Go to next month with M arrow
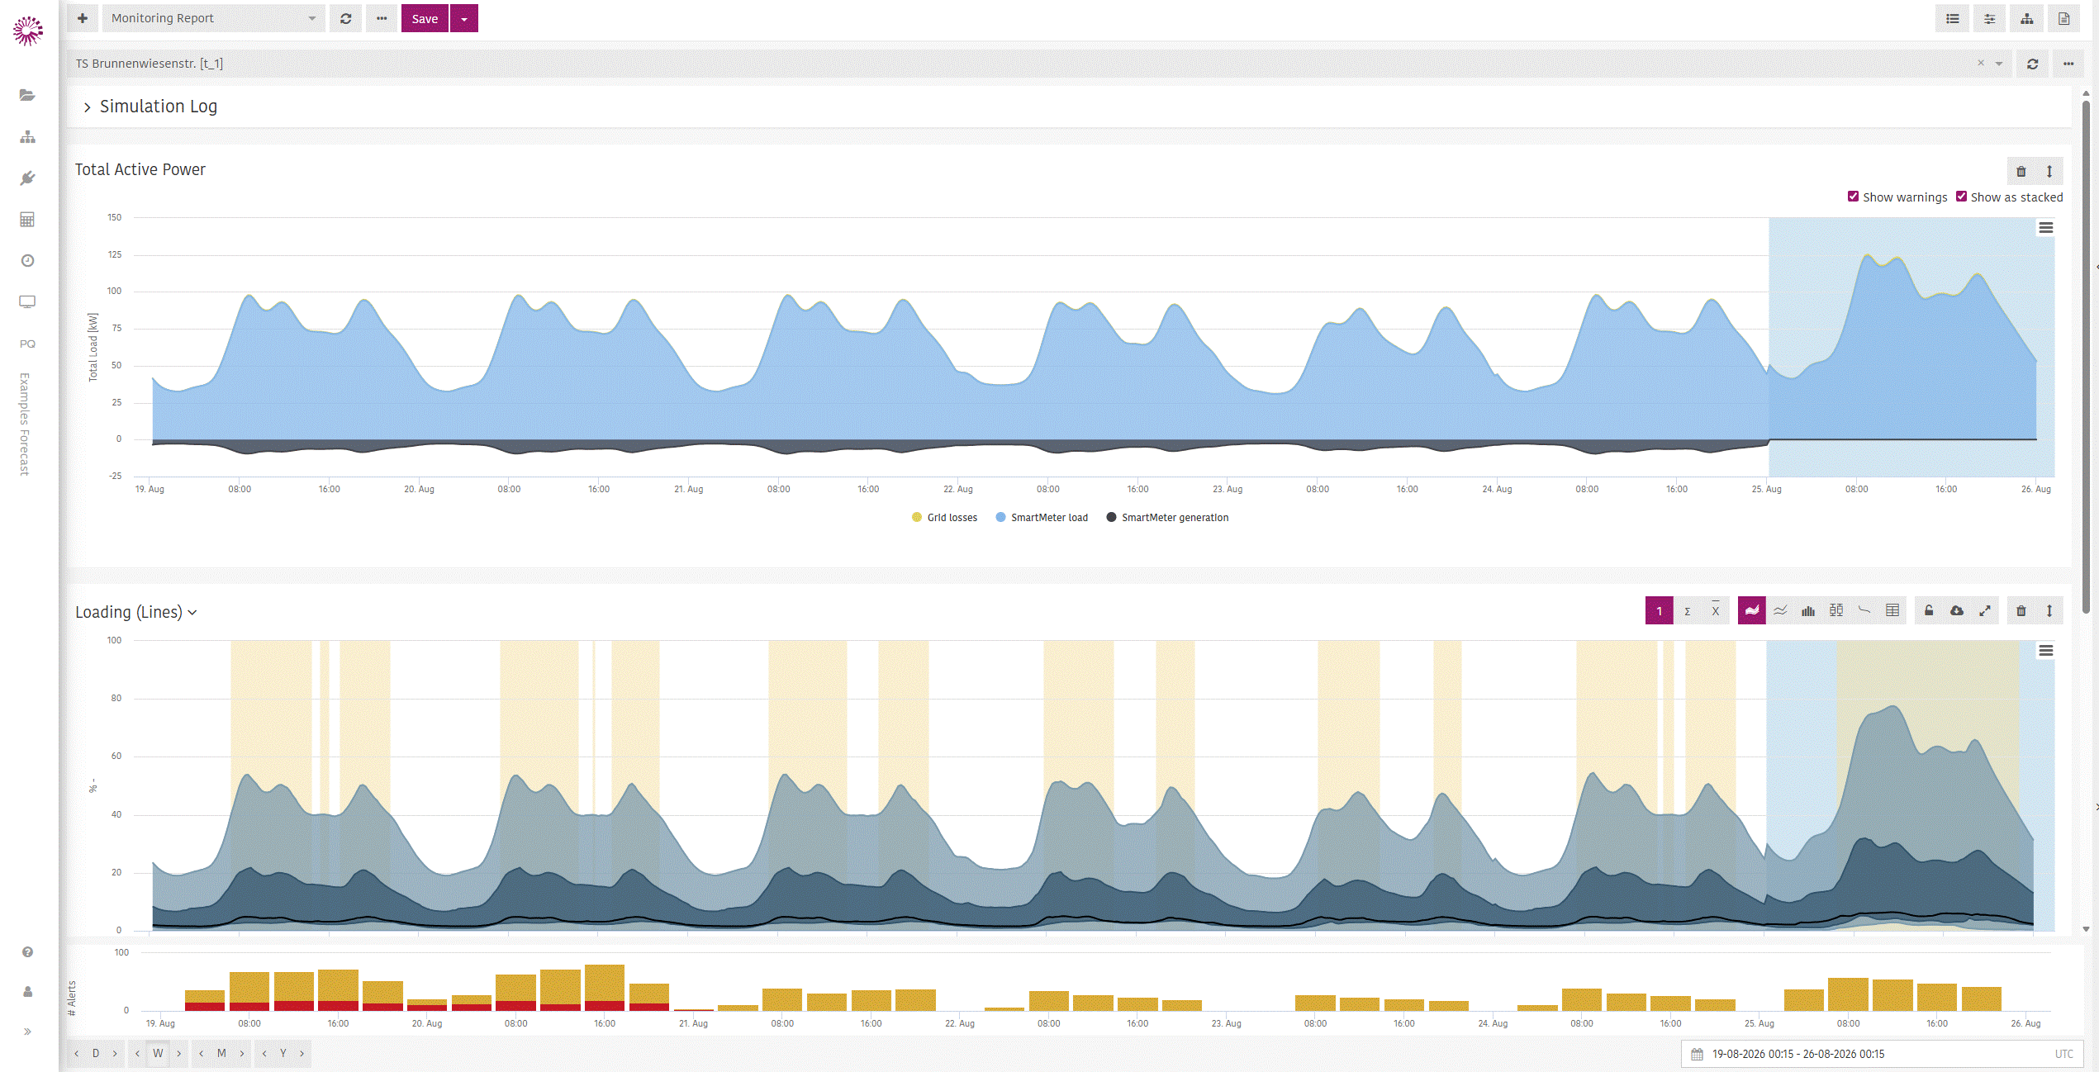The height and width of the screenshot is (1072, 2099). [x=242, y=1053]
